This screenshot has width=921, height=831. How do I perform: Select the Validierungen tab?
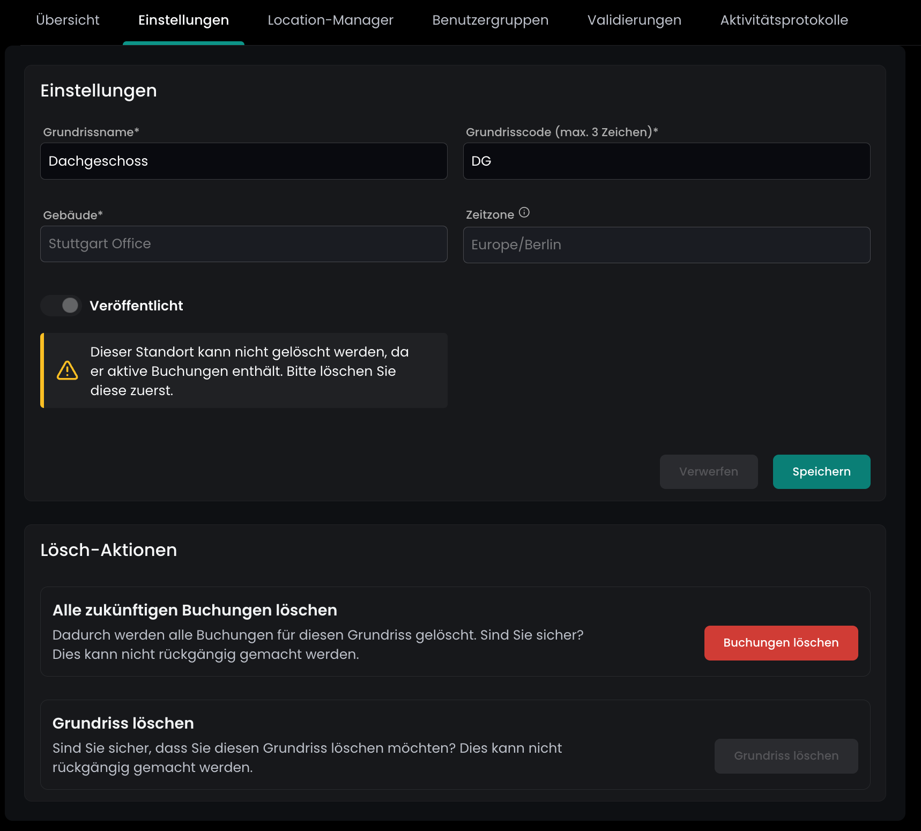(634, 20)
